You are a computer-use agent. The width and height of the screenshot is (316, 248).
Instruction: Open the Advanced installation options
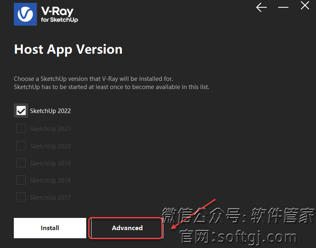pyautogui.click(x=127, y=228)
